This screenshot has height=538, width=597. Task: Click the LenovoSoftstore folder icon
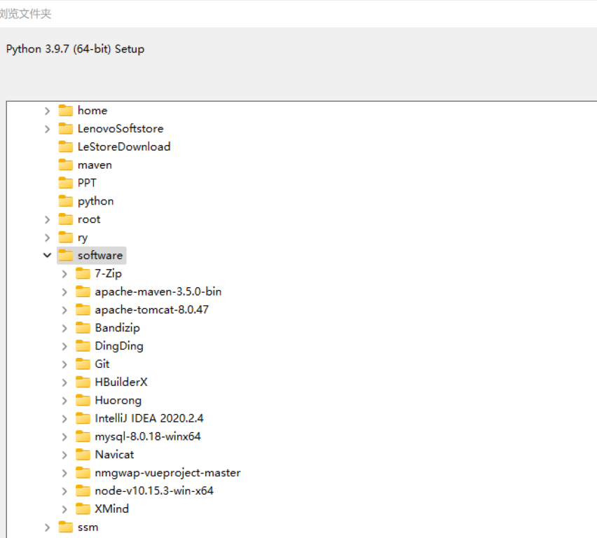[65, 129]
